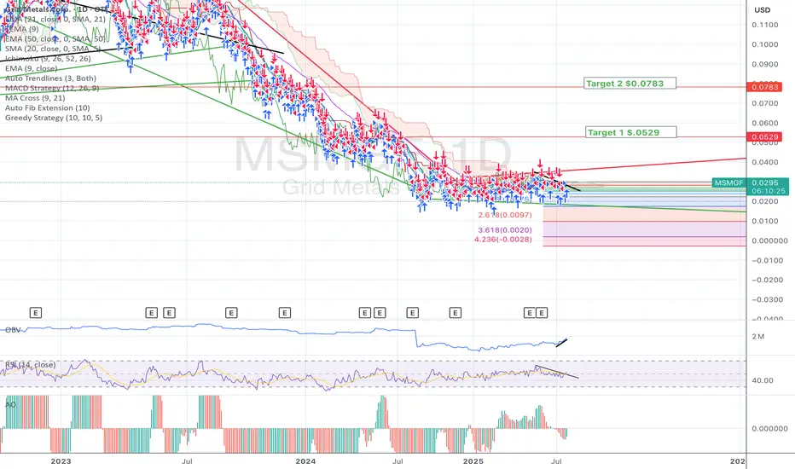Click the red 0.0529 price axis label

coord(764,137)
